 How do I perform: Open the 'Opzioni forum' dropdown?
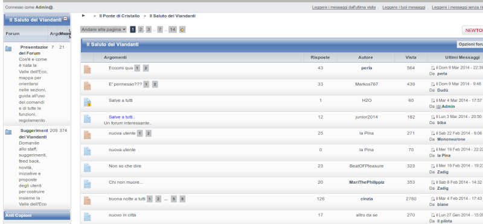pos(470,44)
